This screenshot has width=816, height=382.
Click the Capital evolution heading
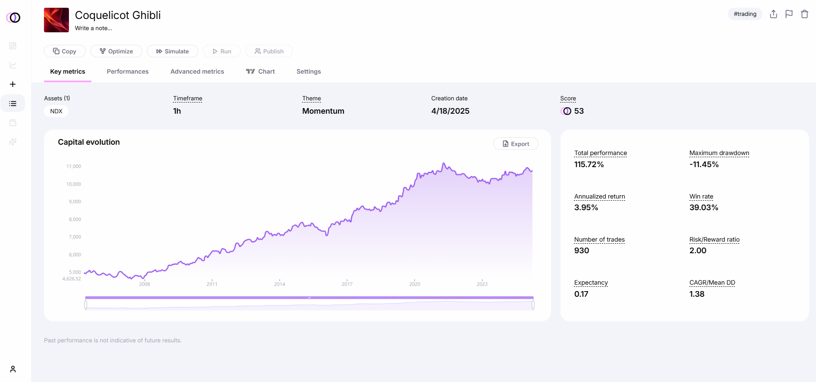(89, 142)
